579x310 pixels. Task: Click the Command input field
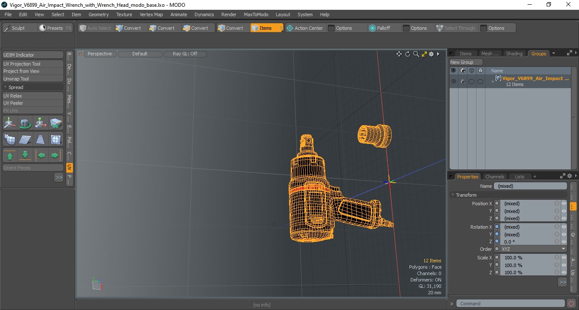coord(511,304)
